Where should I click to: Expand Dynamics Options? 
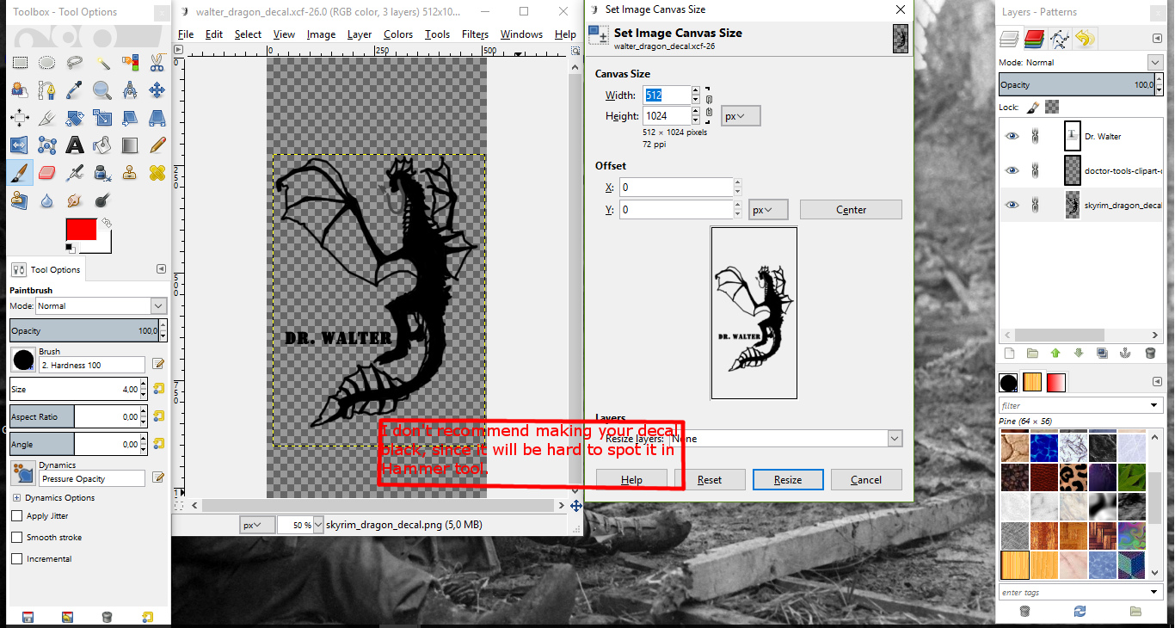tap(16, 498)
